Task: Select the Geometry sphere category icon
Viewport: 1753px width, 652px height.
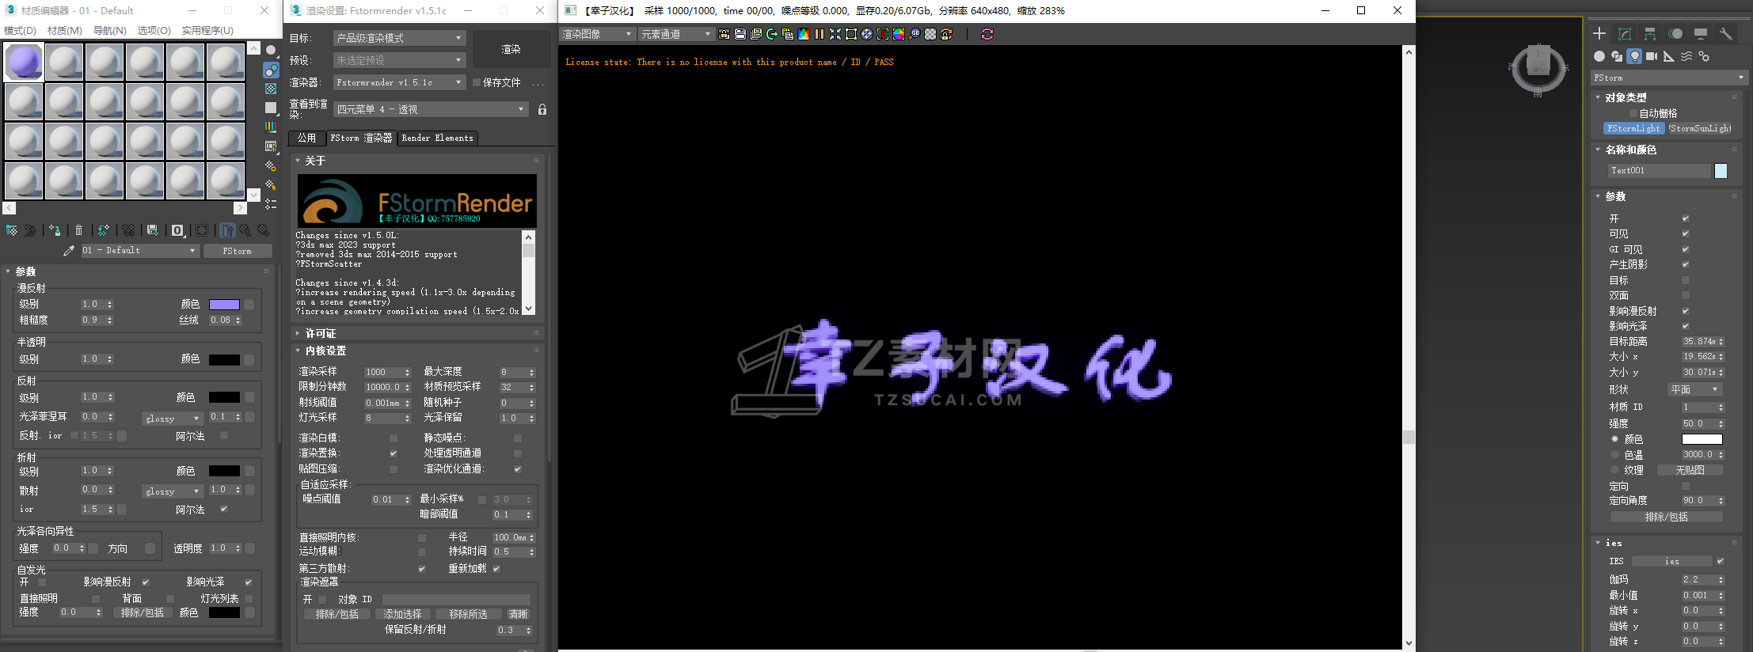Action: click(x=1599, y=56)
